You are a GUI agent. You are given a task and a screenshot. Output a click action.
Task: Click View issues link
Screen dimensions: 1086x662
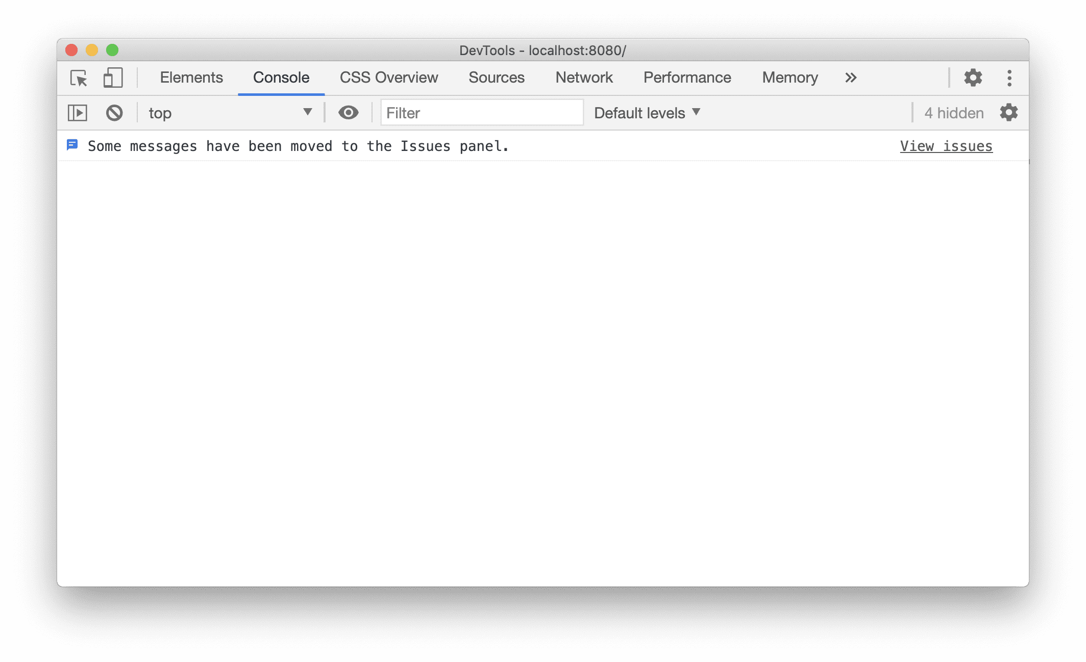click(946, 146)
